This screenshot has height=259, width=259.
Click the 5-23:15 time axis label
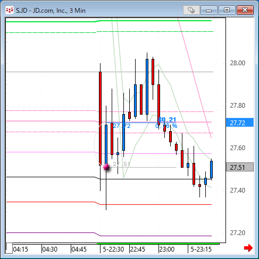(201, 249)
